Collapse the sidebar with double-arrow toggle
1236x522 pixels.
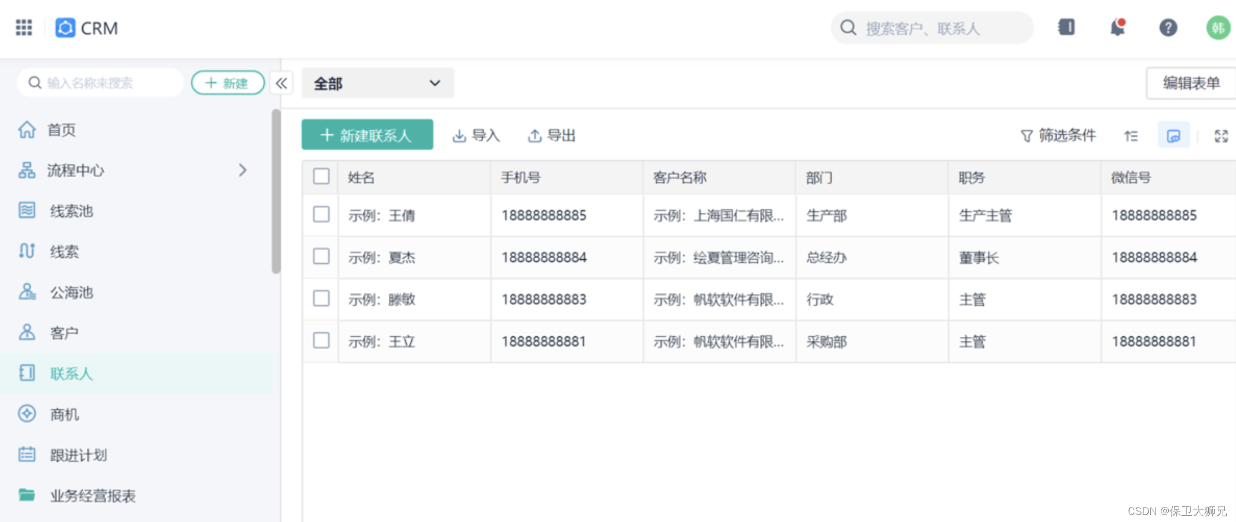[x=281, y=83]
